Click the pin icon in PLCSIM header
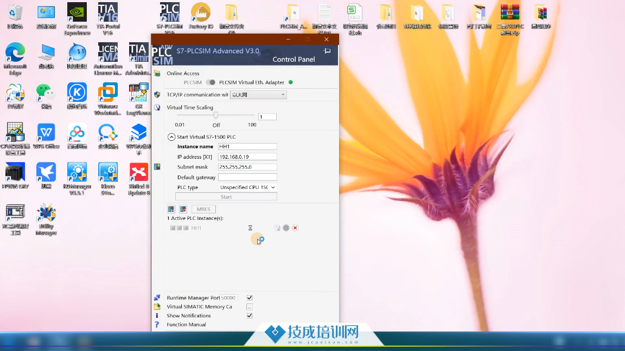This screenshot has width=625, height=351. (x=327, y=51)
